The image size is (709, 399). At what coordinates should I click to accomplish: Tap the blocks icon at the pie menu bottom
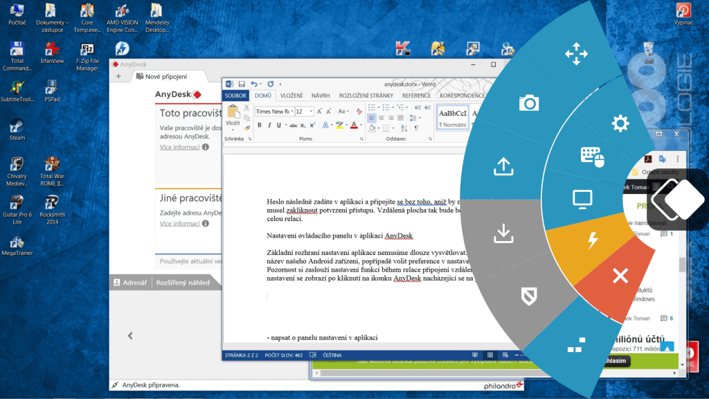576,345
